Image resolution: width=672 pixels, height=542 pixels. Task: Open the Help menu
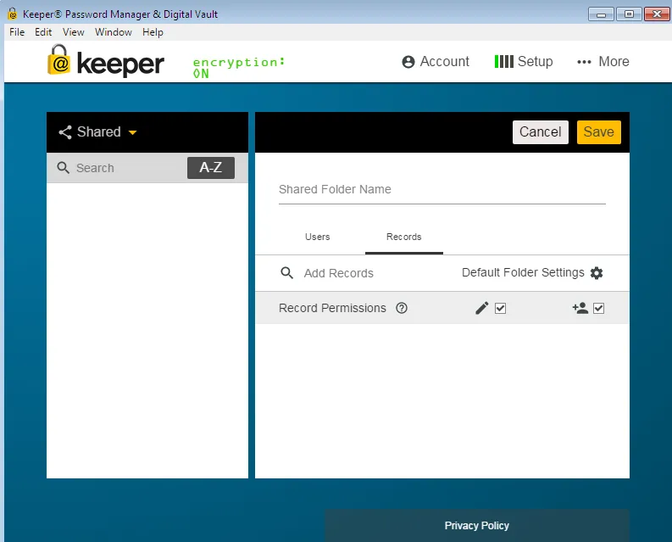tap(153, 32)
